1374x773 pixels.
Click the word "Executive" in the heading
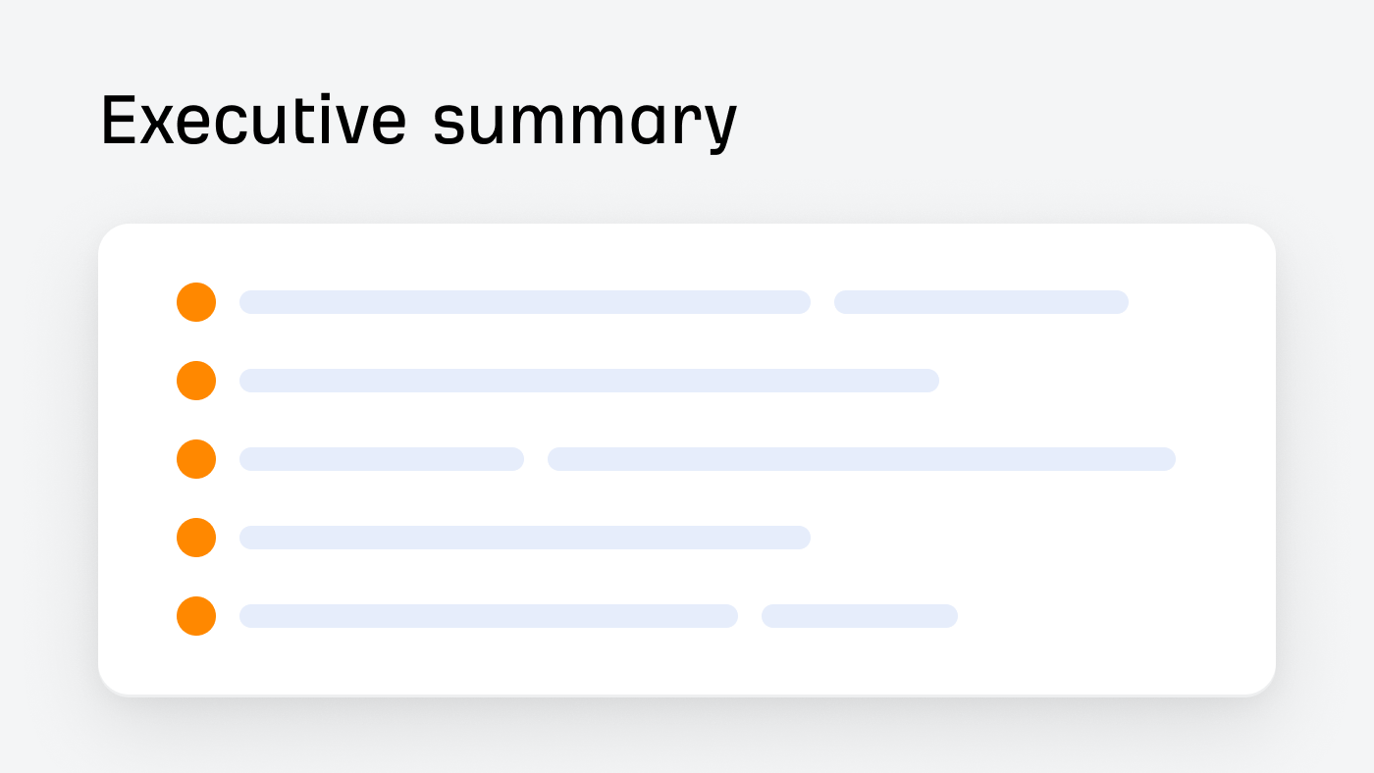click(x=253, y=121)
